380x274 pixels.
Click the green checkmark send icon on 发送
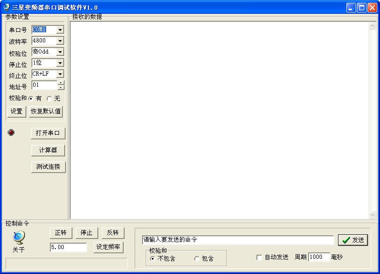tap(345, 239)
